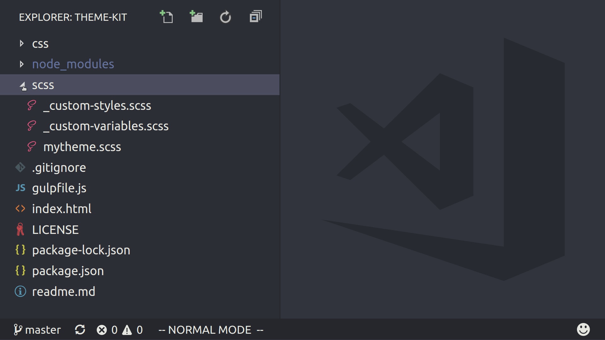
Task: Select the scss folder row
Action: point(140,85)
